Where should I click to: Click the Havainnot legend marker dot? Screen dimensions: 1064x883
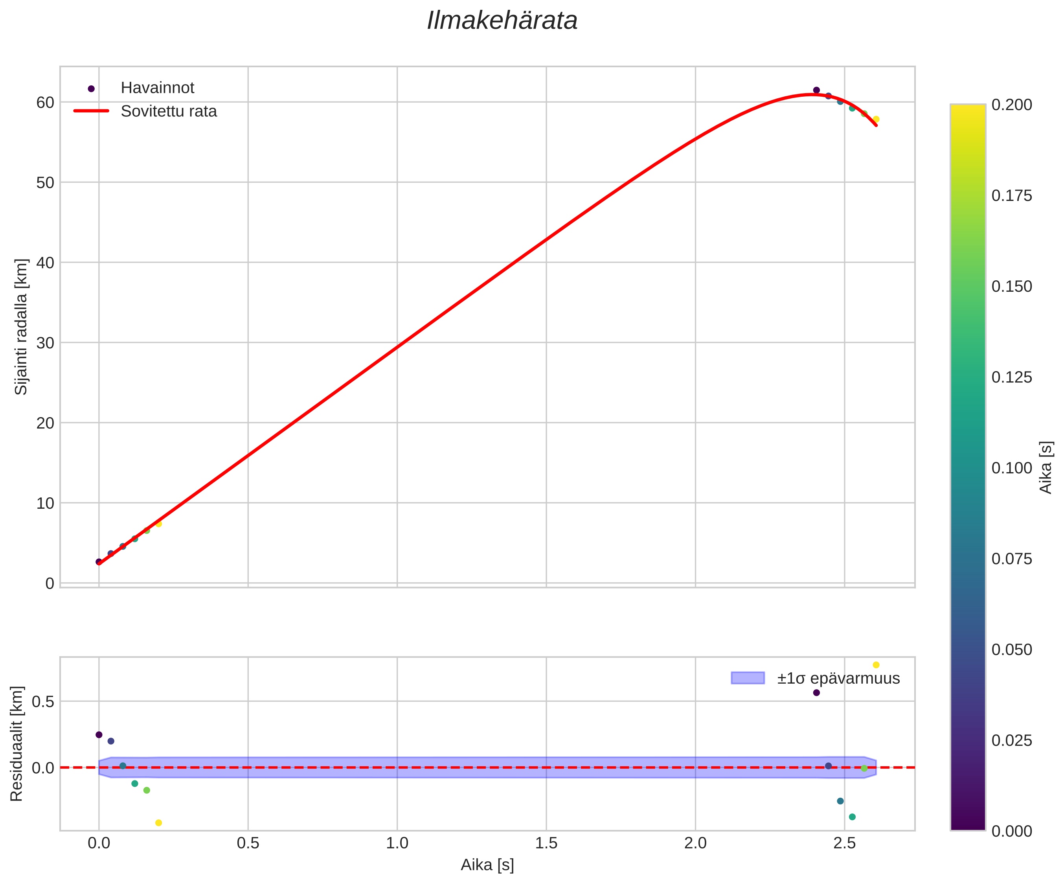tap(91, 89)
